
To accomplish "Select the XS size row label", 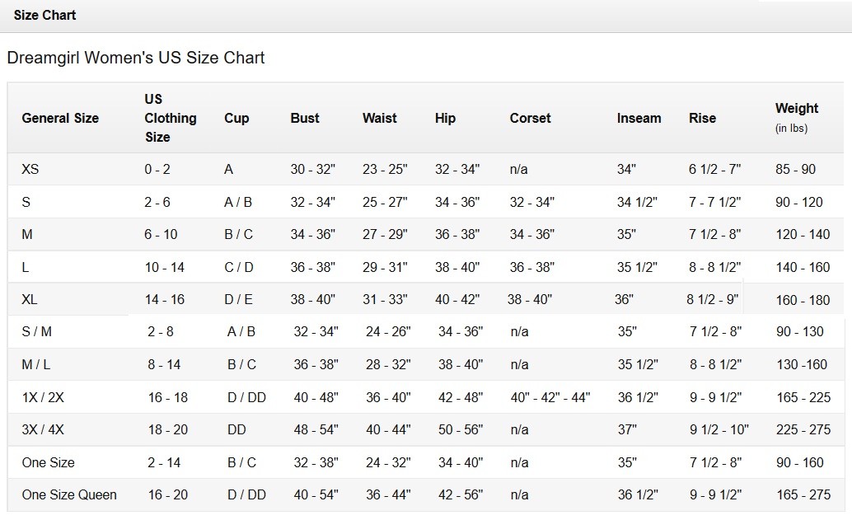I will [x=30, y=169].
